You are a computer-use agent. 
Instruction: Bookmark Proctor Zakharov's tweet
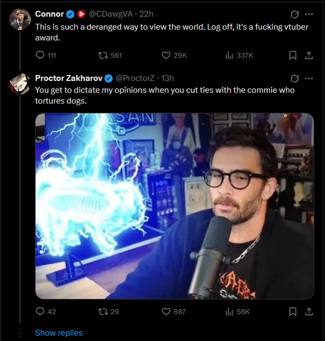(293, 311)
